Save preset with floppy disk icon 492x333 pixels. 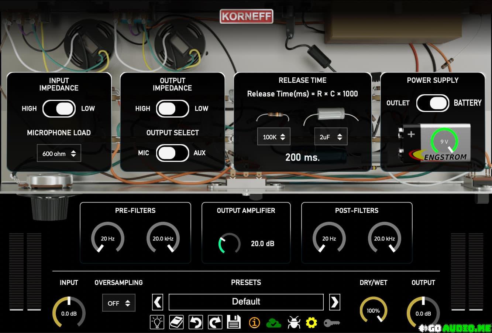point(234,322)
